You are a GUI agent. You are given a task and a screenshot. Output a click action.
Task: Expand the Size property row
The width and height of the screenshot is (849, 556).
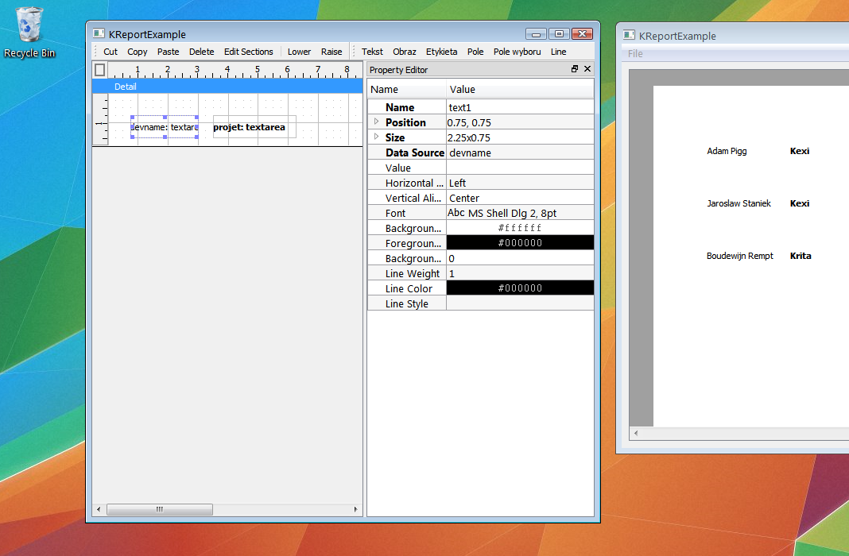click(377, 137)
